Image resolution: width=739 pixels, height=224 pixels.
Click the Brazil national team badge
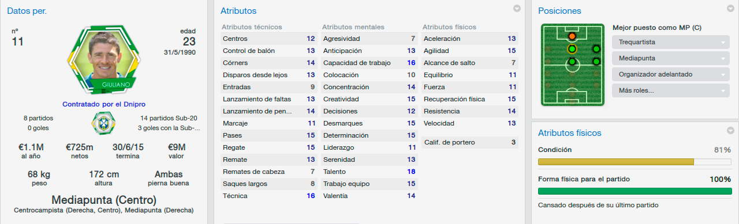[103, 123]
